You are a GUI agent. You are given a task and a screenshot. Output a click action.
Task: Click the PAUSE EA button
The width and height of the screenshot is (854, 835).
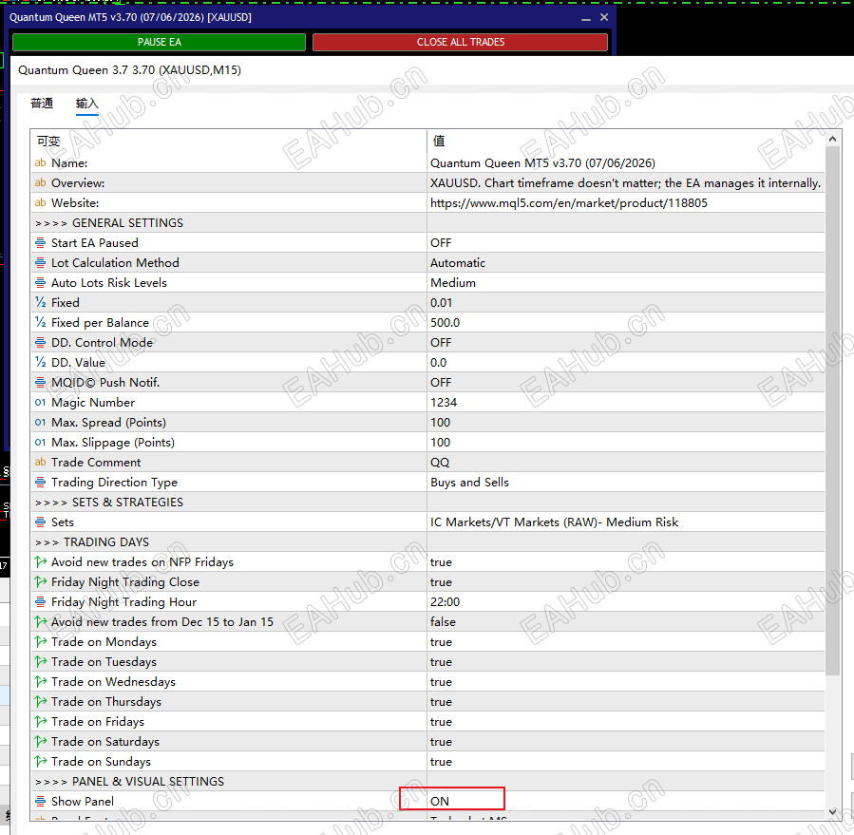coord(159,42)
